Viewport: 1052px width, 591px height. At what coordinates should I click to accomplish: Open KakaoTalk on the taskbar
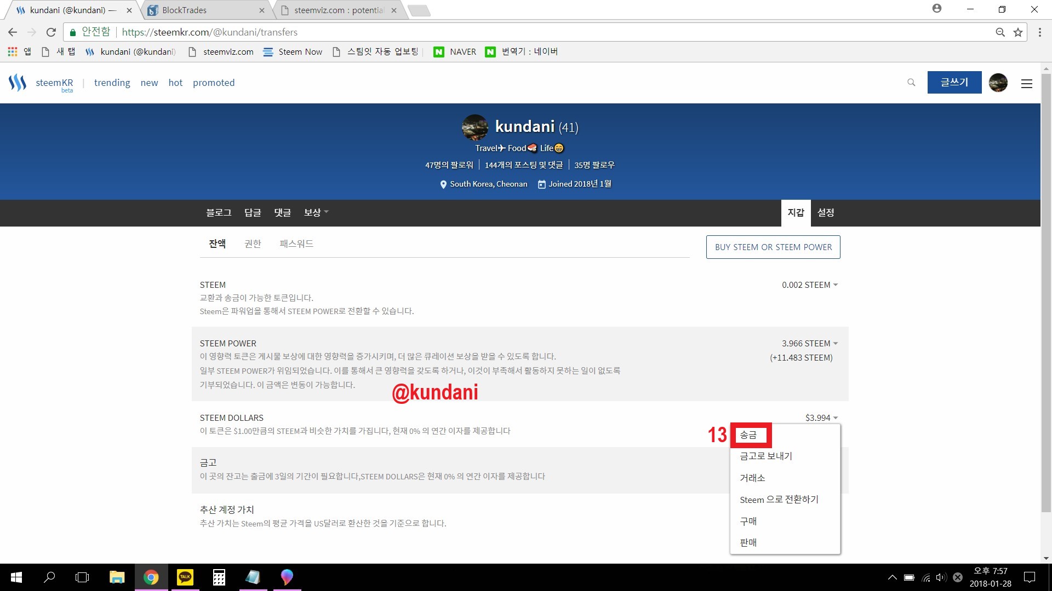[x=185, y=577]
